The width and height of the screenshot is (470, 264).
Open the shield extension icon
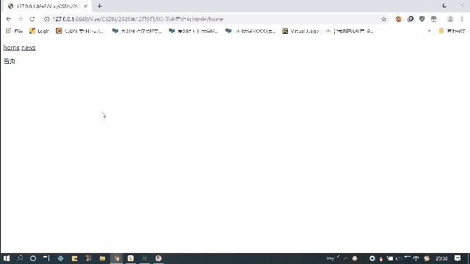click(x=422, y=19)
